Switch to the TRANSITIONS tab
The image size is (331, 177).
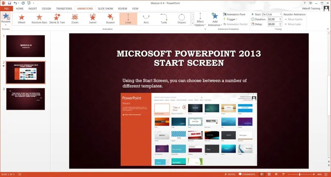63,9
